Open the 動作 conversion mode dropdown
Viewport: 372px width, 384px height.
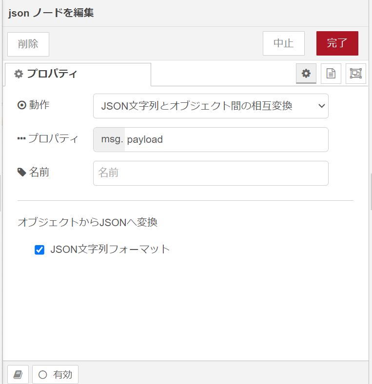coord(211,106)
